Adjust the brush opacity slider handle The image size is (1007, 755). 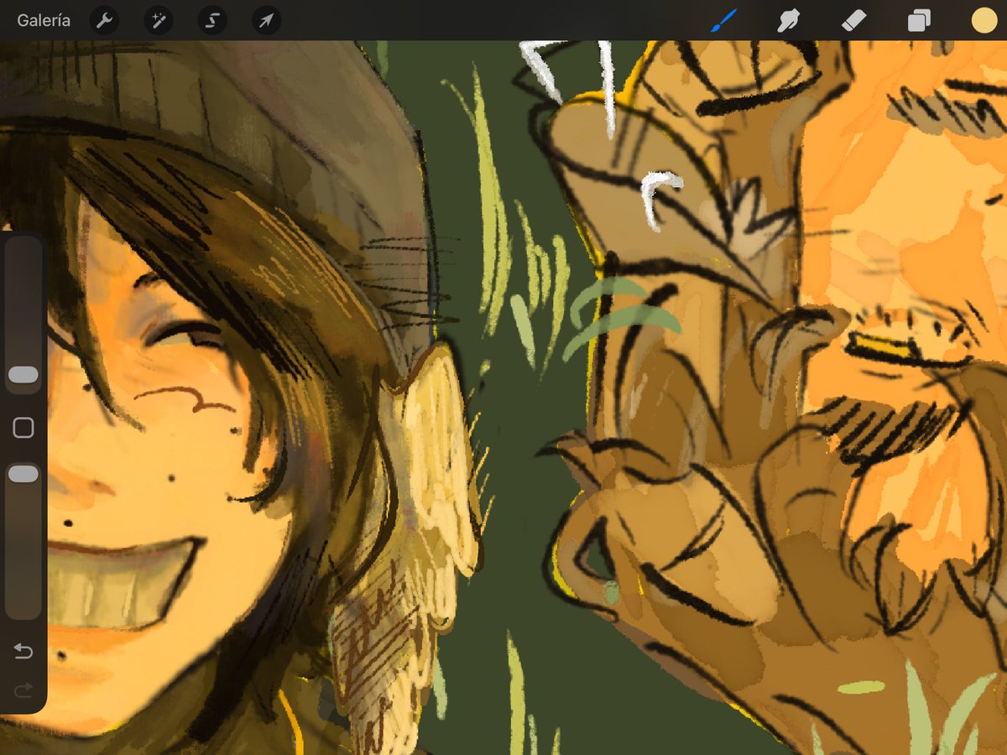click(x=23, y=475)
